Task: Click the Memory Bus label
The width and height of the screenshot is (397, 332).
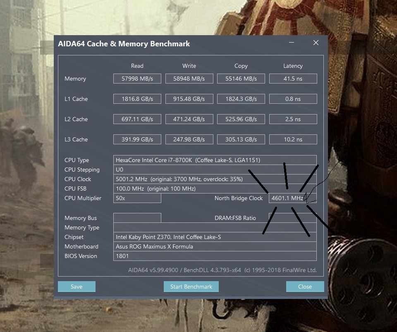Action: click(81, 218)
